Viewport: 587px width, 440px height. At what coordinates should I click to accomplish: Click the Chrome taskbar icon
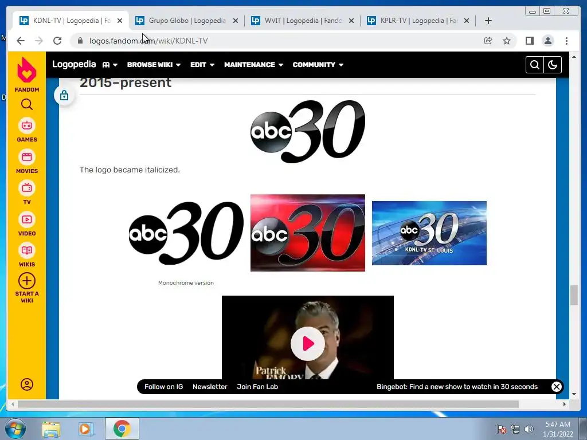[x=122, y=429]
